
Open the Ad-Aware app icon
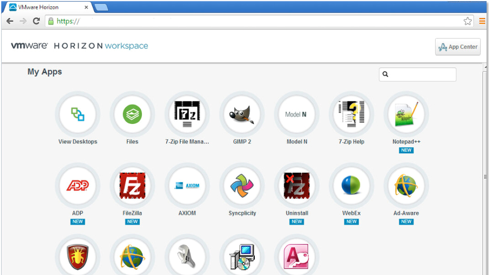406,186
